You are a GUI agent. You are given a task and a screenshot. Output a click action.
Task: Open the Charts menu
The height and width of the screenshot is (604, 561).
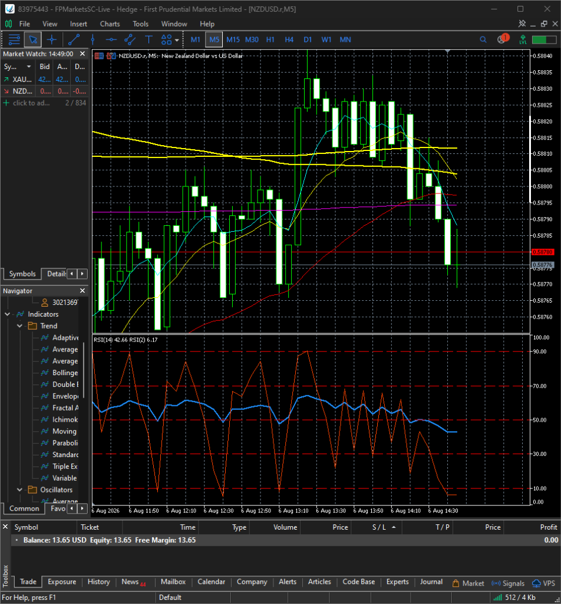(110, 24)
